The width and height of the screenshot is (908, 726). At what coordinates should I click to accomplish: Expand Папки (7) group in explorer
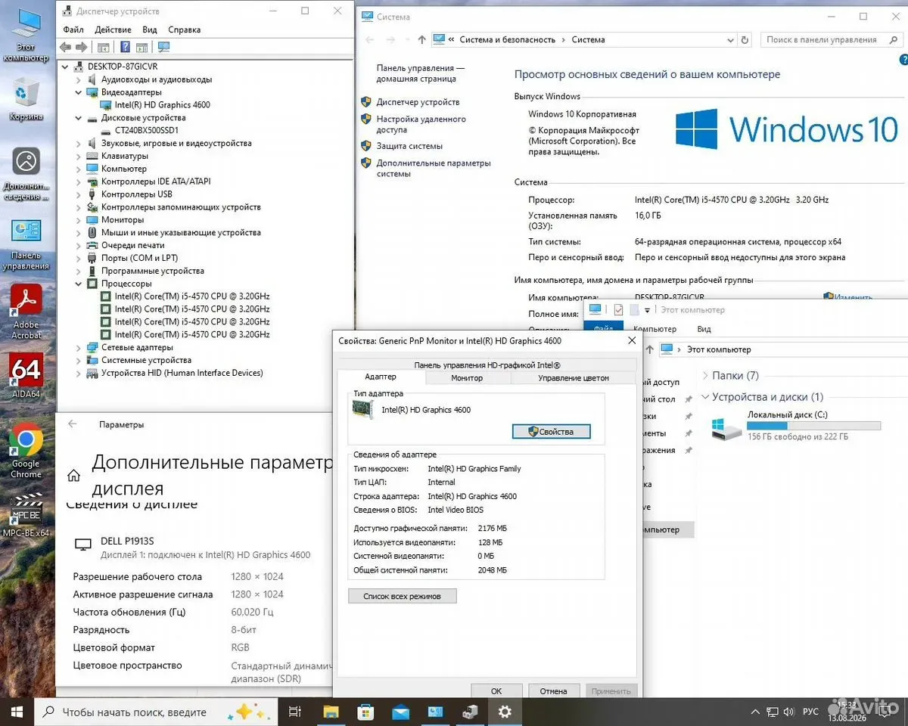coord(706,376)
